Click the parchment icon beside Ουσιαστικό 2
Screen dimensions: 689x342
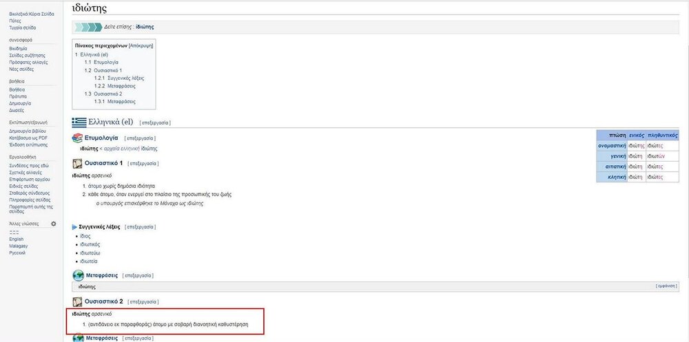click(77, 301)
